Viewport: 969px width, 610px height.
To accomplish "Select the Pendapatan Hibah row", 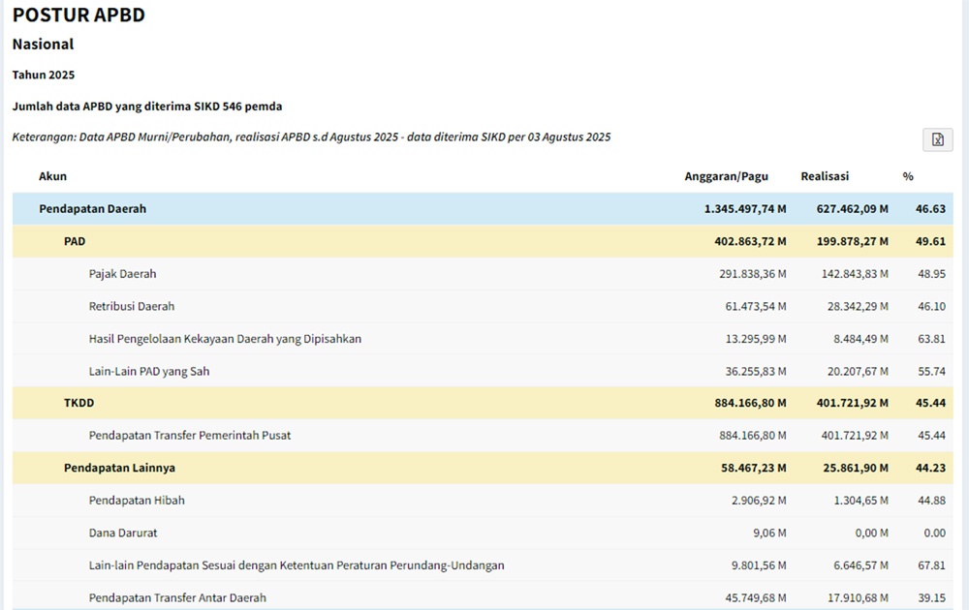I will pyautogui.click(x=137, y=501).
